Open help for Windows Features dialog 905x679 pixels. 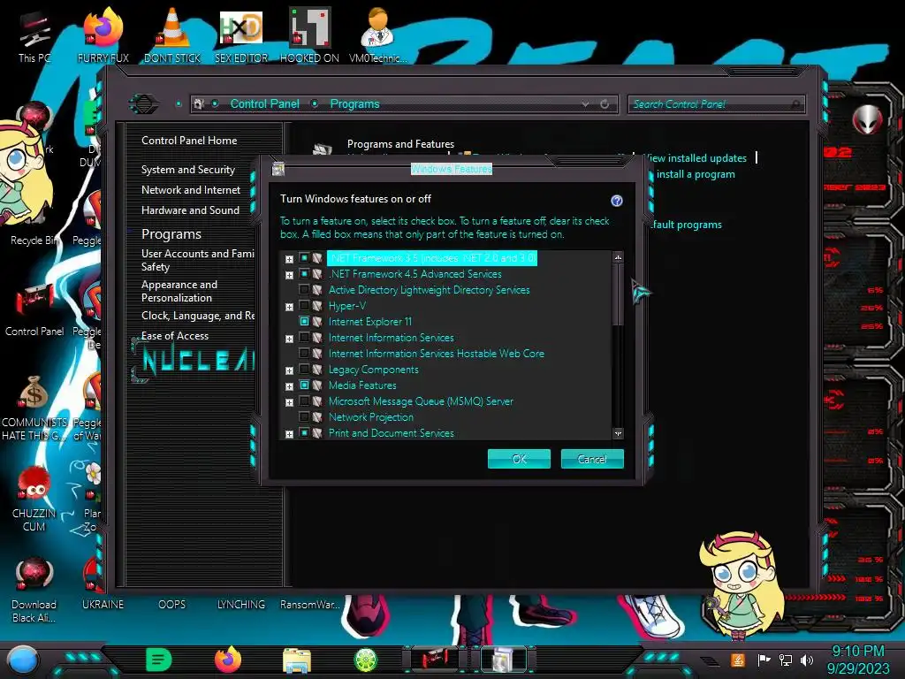click(616, 201)
